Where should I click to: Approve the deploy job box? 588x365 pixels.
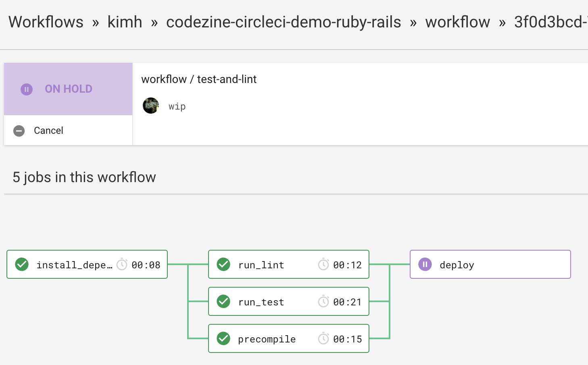[x=490, y=264]
